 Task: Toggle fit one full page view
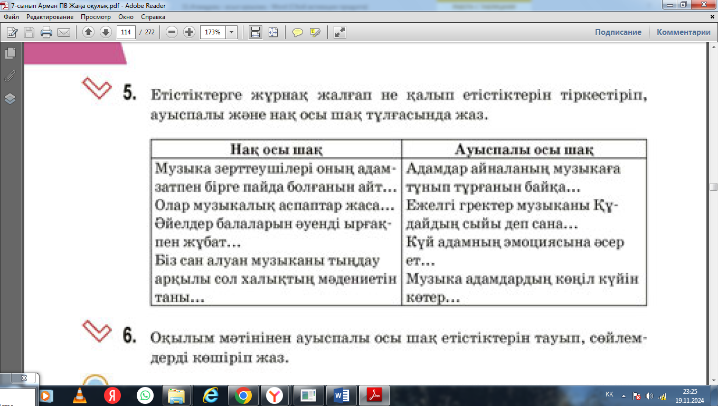click(x=273, y=32)
